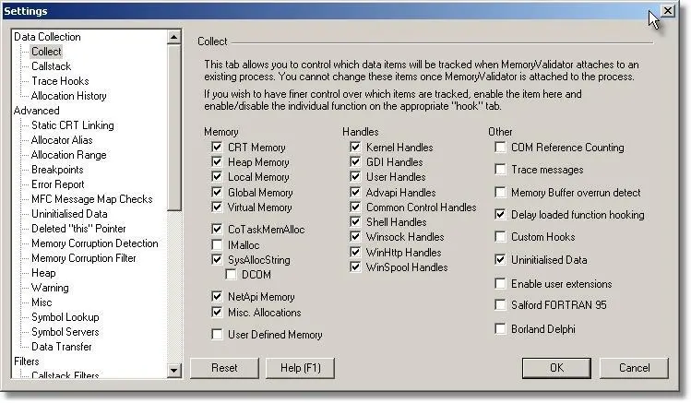Screen dimensions: 691x403
Task: Enable Memory Buffer overrun detect
Action: pyautogui.click(x=500, y=192)
